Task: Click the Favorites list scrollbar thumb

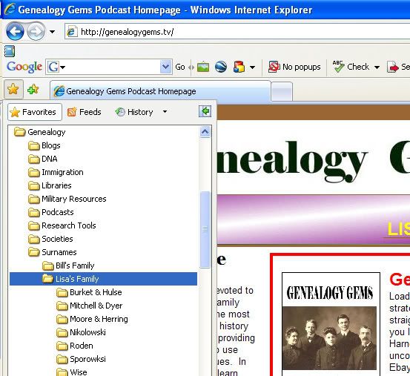Action: (205, 229)
